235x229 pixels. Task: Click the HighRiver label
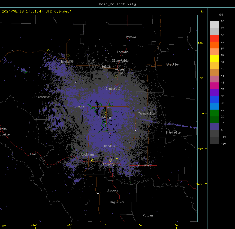(117, 202)
